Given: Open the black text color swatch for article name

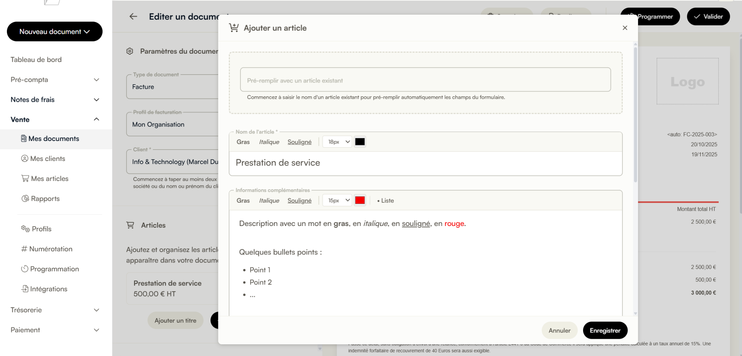Looking at the screenshot, I should [x=360, y=142].
